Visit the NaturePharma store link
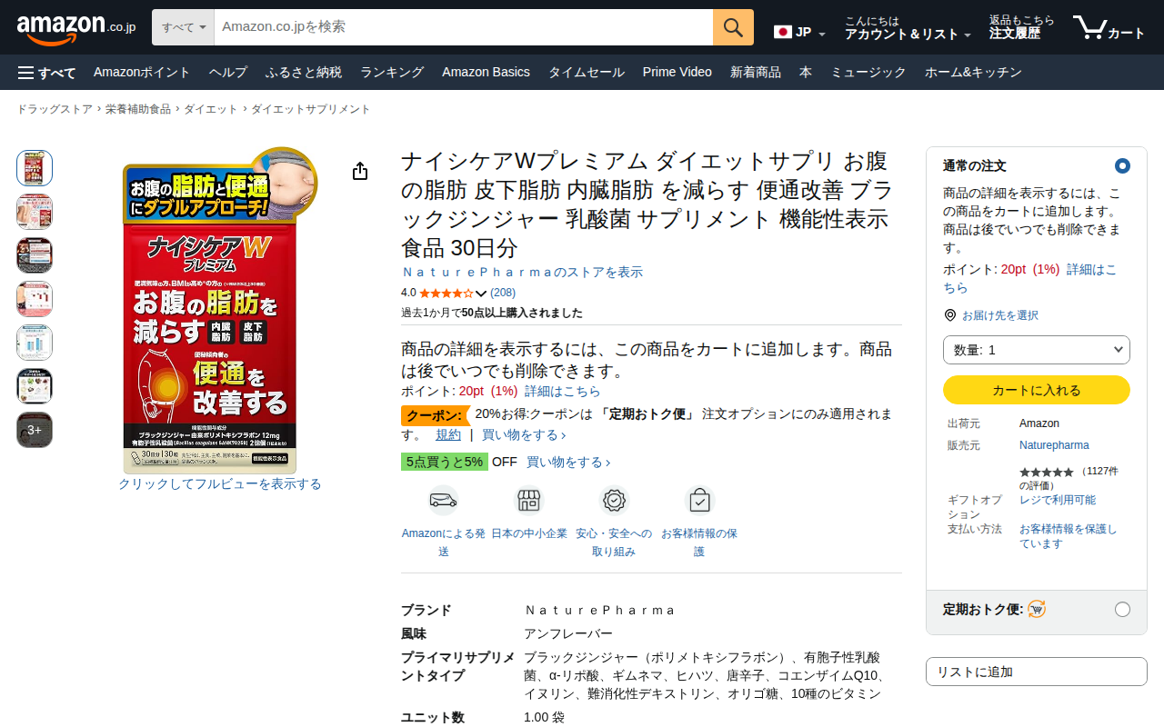 point(522,273)
